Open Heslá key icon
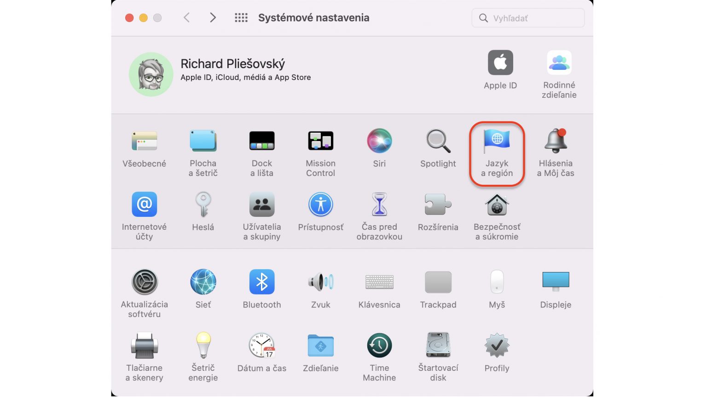The width and height of the screenshot is (707, 397). (x=203, y=204)
